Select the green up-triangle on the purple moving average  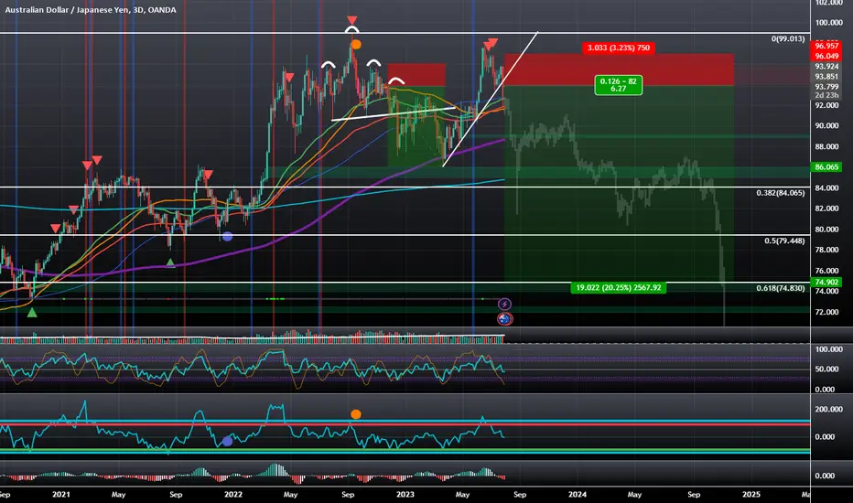point(170,262)
